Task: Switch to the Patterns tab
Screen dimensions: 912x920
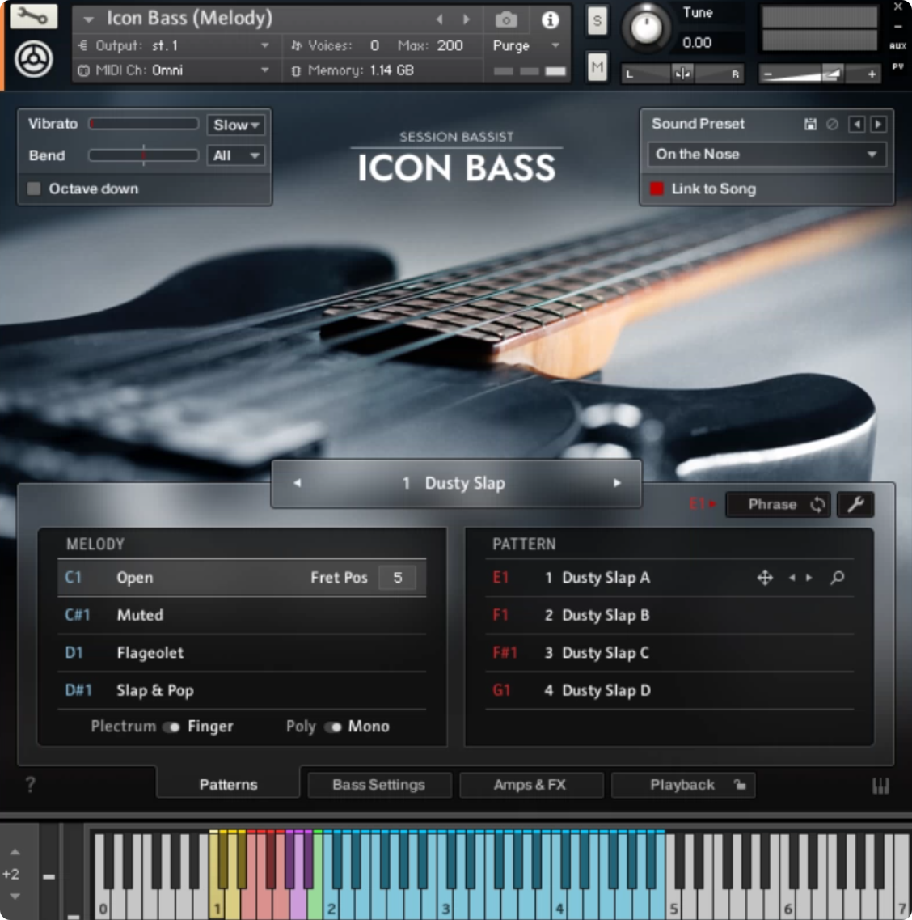Action: [x=228, y=785]
